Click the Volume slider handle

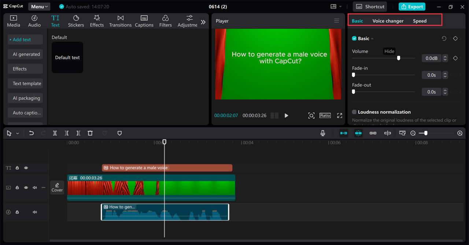click(399, 58)
